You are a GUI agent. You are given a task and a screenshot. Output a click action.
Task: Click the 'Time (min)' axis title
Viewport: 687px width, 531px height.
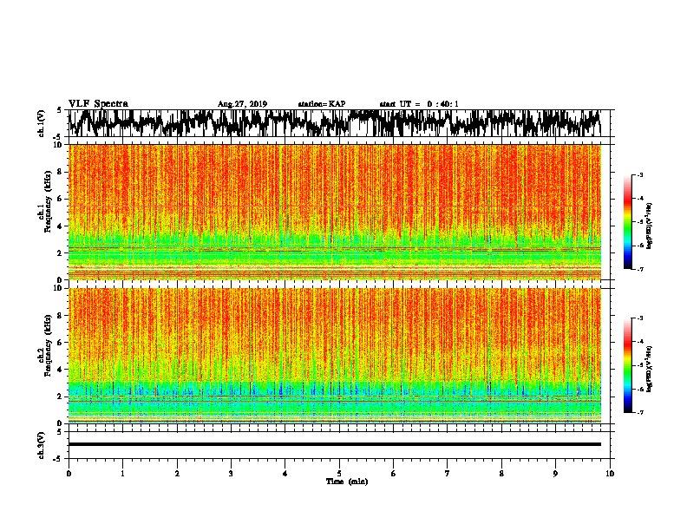point(347,482)
